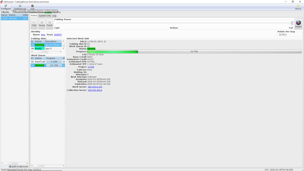Image resolution: width=304 pixels, height=171 pixels.
Task: Open project 11748 link
Action: pyautogui.click(x=91, y=67)
